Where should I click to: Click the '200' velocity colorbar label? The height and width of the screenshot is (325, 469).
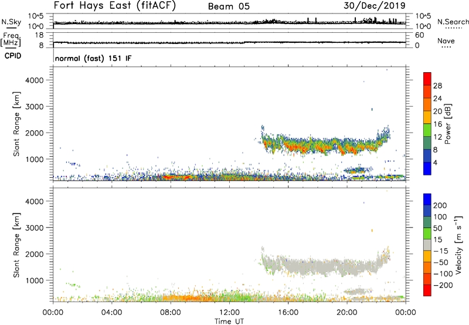pyautogui.click(x=440, y=205)
